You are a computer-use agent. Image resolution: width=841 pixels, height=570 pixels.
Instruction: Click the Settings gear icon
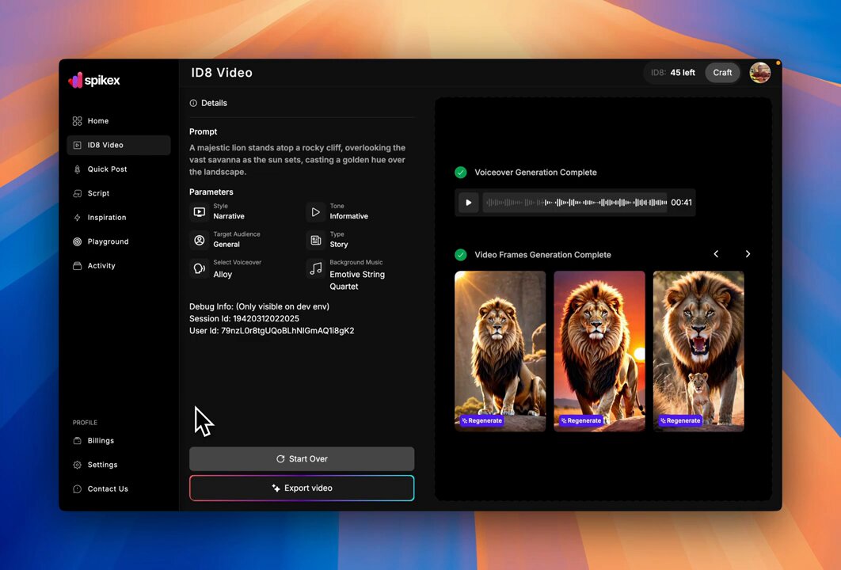click(x=78, y=465)
